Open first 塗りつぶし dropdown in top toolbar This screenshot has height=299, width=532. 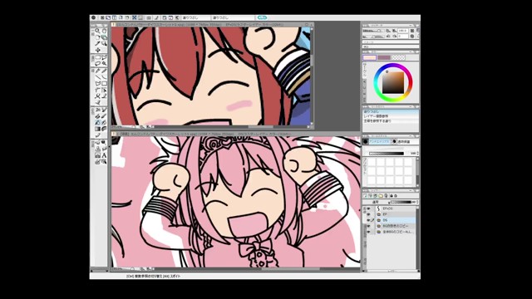tap(196, 17)
